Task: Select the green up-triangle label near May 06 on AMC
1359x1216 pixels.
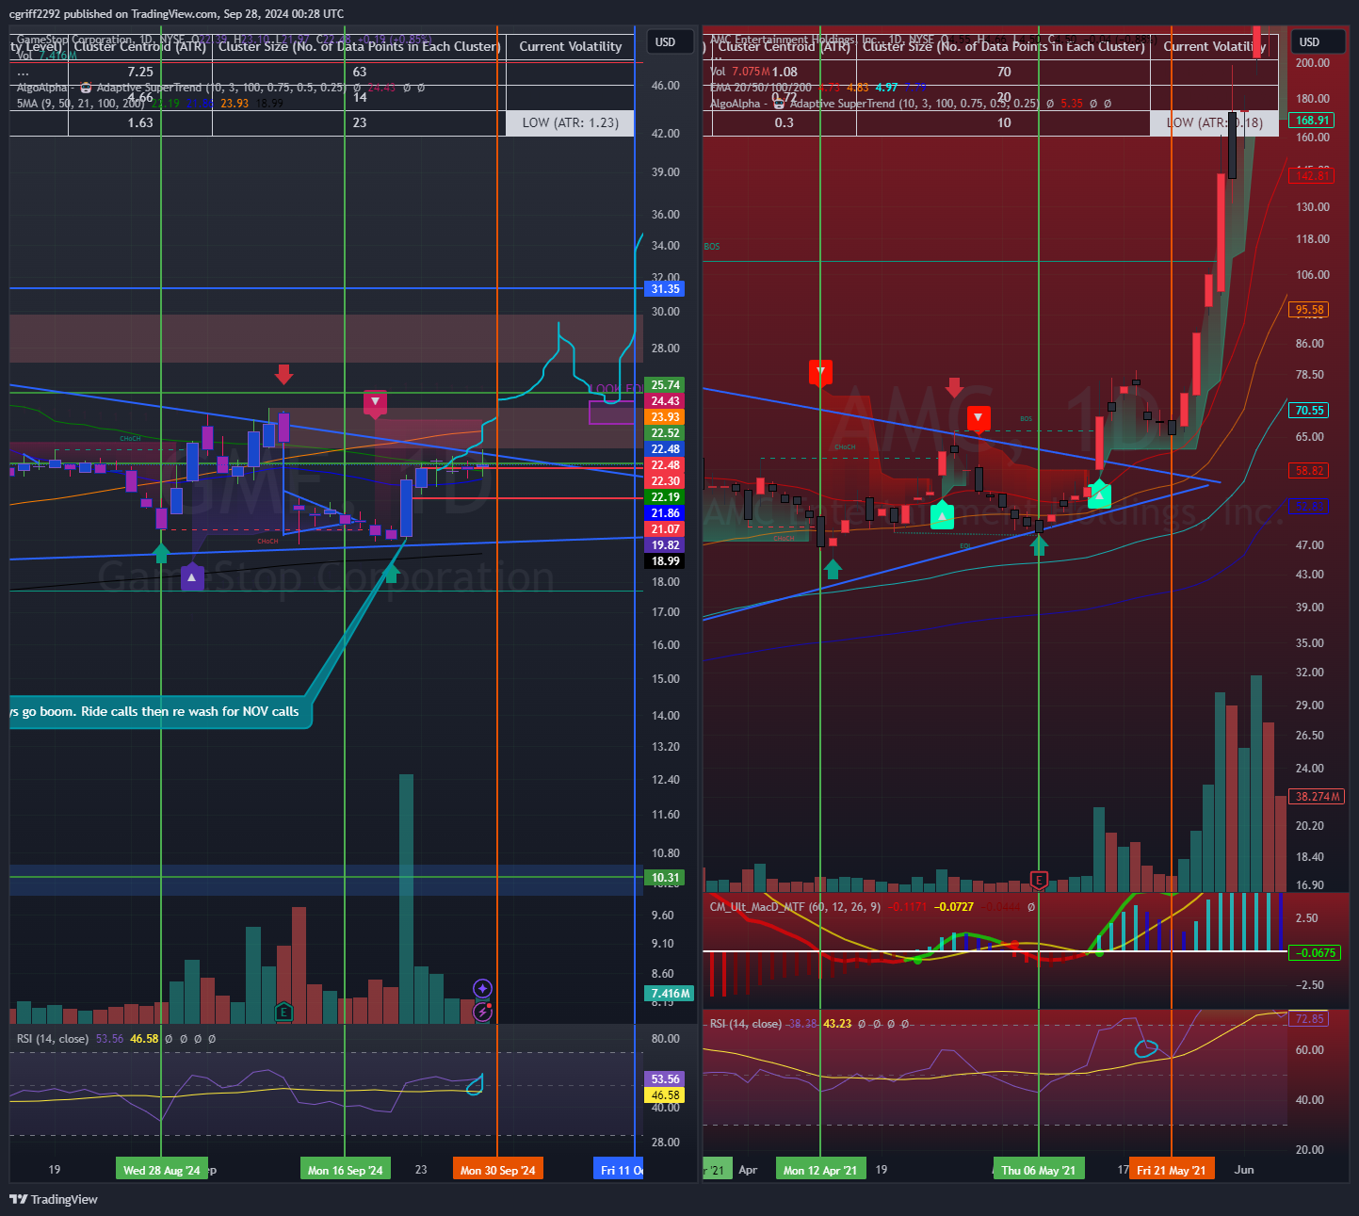Action: pyautogui.click(x=942, y=515)
